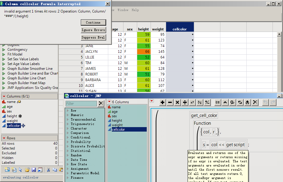Screen dimensions: 283x182
Task: Open the Window menu
Action: pos(123,10)
